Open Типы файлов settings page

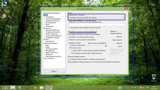pyautogui.click(x=49, y=17)
